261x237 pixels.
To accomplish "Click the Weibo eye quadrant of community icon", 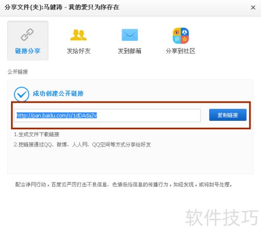I will tap(176, 32).
